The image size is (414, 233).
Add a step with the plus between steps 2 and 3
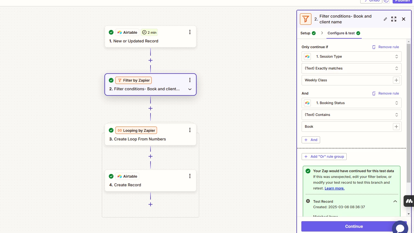[x=151, y=108]
